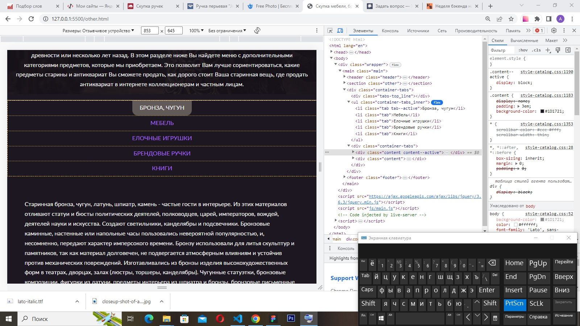This screenshot has width=580, height=326.
Task: Click the Windows key on the on-screen keyboard
Action: tap(381, 318)
